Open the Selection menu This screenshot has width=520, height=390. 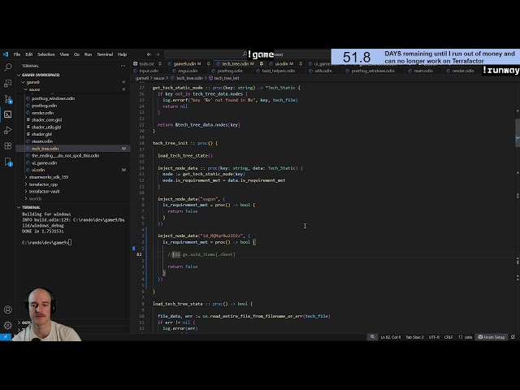click(x=46, y=54)
